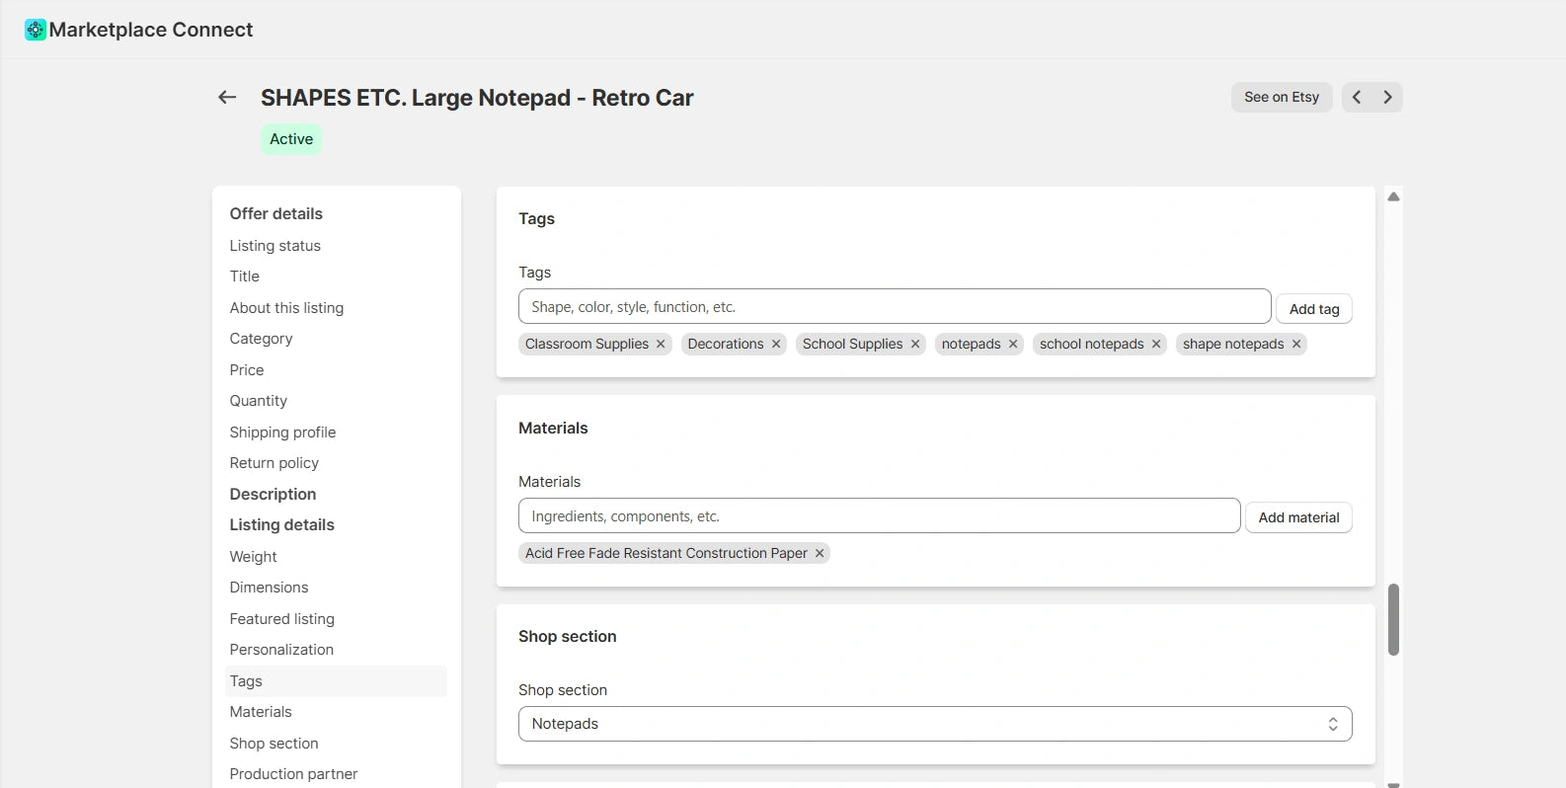The width and height of the screenshot is (1566, 788).
Task: Jump to Description section in sidebar
Action: pos(274,494)
